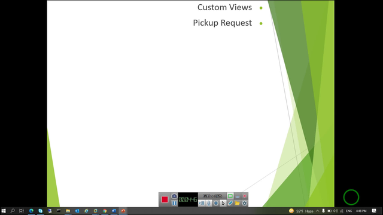Open Task View on the taskbar
The height and width of the screenshot is (215, 383).
[22, 211]
